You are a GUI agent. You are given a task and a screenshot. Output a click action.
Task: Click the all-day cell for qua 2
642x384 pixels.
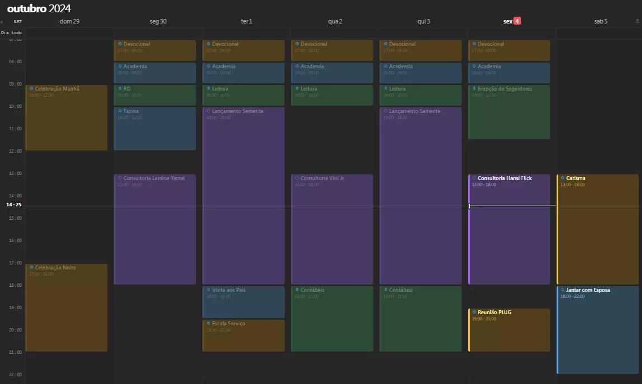(334, 33)
